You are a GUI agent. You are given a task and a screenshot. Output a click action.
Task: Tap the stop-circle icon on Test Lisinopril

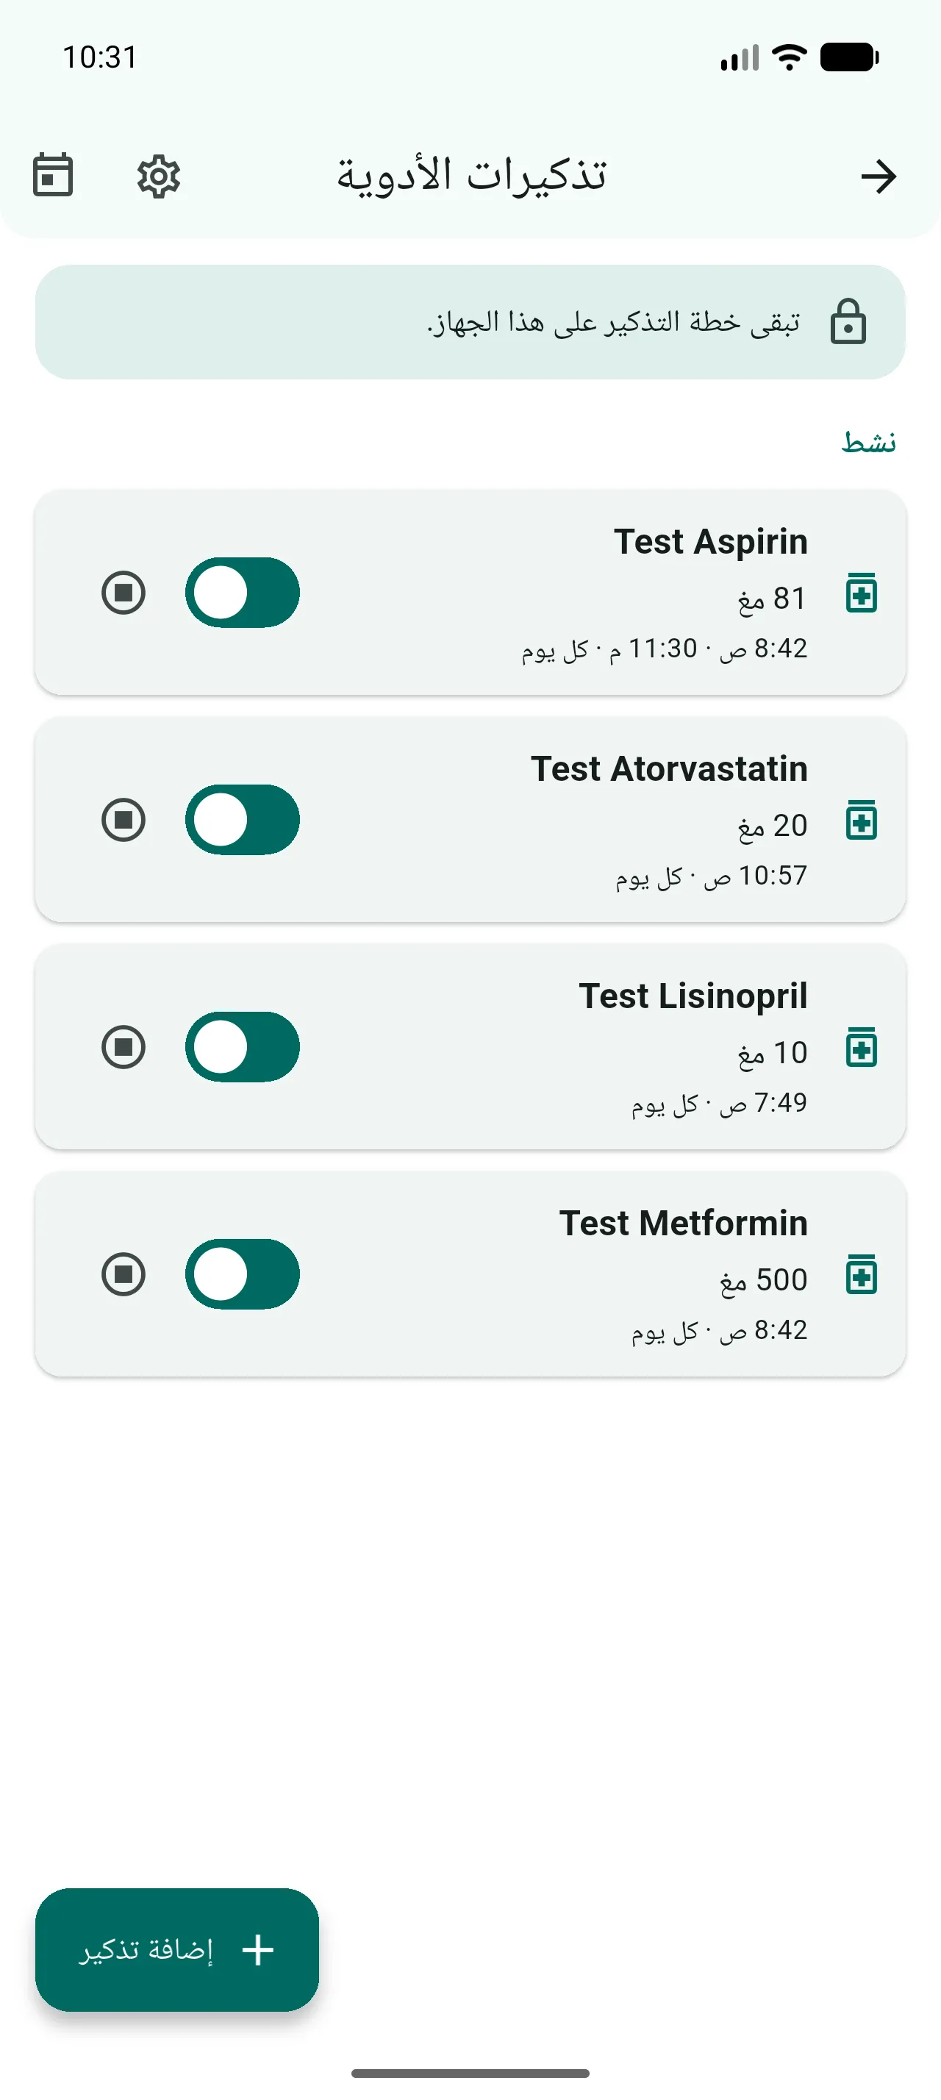[x=124, y=1047]
